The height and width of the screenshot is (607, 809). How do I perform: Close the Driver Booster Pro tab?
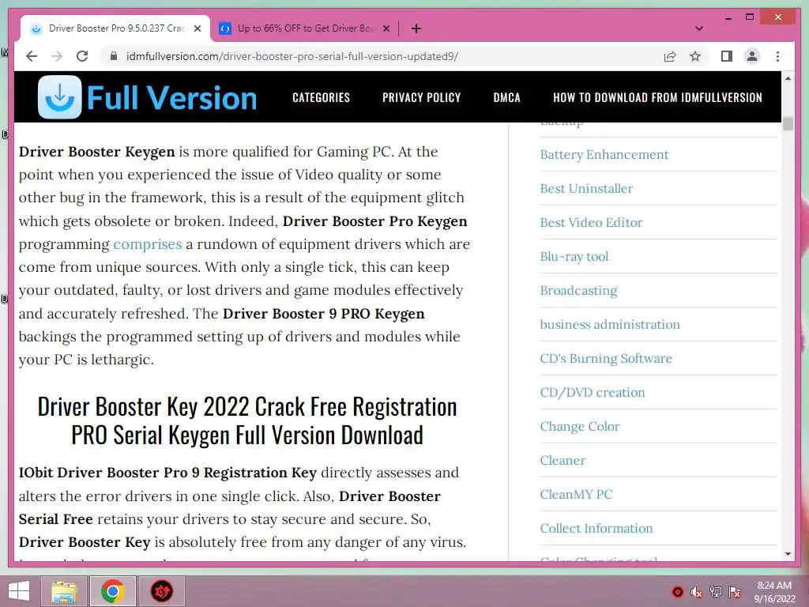198,28
